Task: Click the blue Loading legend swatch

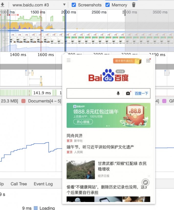Action: 36,208
